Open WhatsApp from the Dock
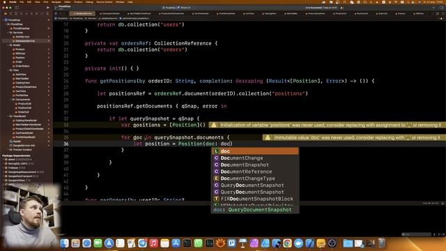 tap(198, 243)
